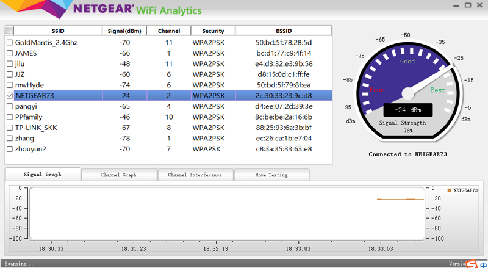Select the highlighted NETGEAR73 SSID
Image resolution: width=488 pixels, height=268 pixels.
tap(35, 96)
